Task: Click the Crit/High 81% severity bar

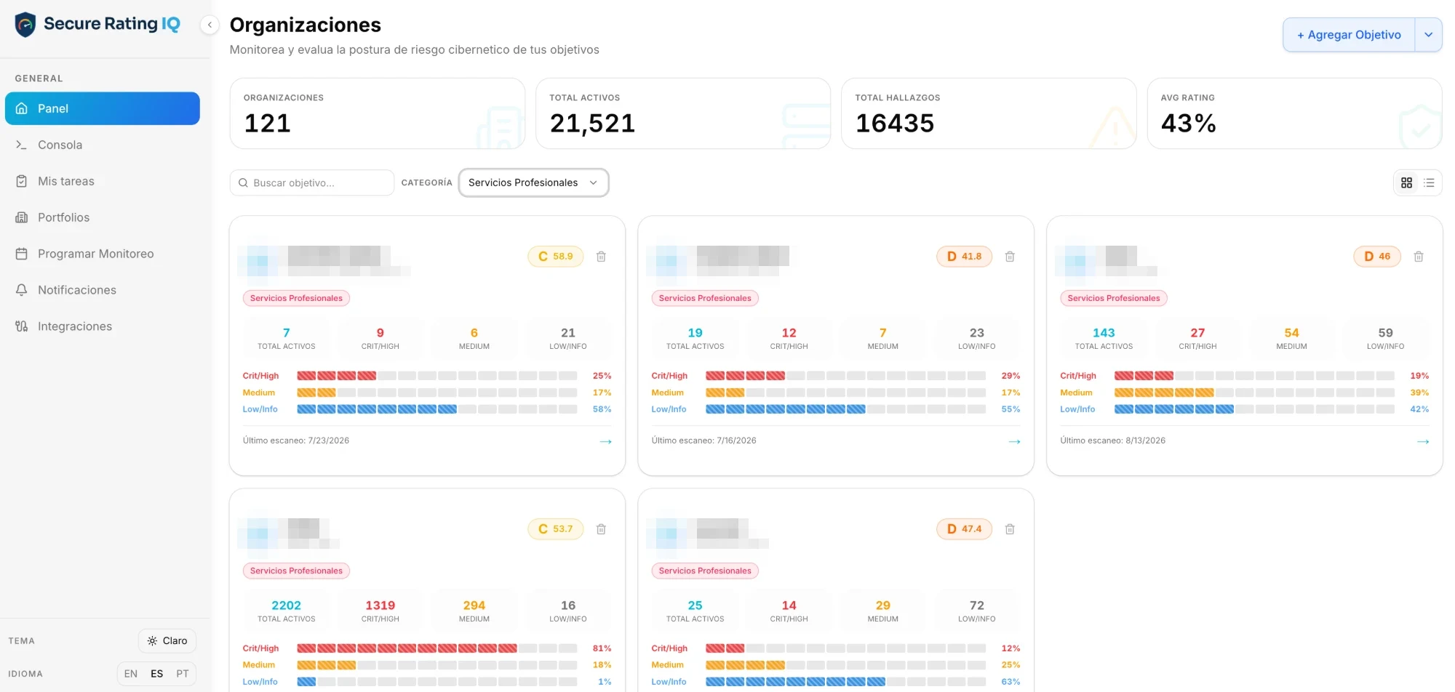Action: (x=437, y=648)
